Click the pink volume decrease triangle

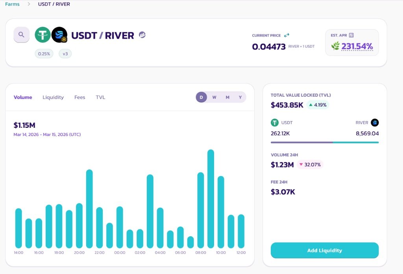pyautogui.click(x=301, y=164)
